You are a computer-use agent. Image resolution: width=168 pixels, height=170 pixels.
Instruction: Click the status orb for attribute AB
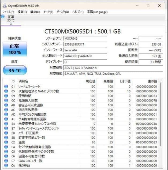pyautogui.click(x=6, y=105)
